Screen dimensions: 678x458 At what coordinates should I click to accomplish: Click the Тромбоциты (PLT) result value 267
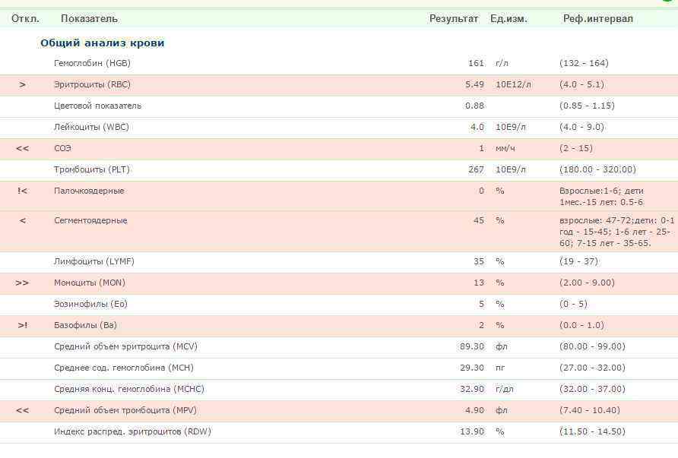476,169
